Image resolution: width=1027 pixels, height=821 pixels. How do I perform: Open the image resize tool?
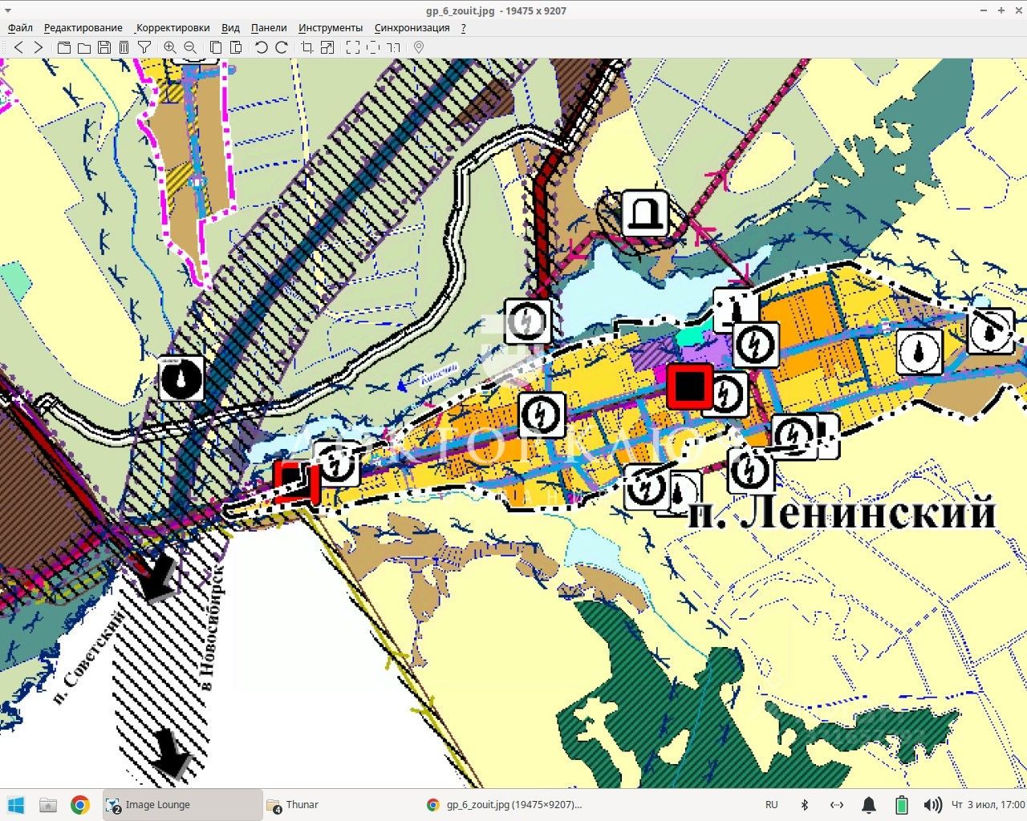click(x=327, y=47)
